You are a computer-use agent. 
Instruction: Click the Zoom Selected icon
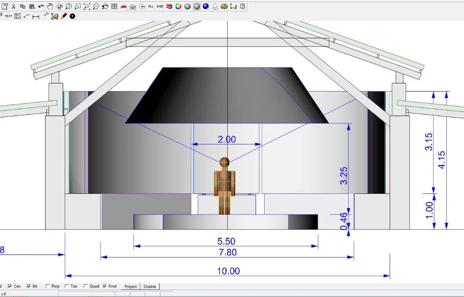point(96,6)
